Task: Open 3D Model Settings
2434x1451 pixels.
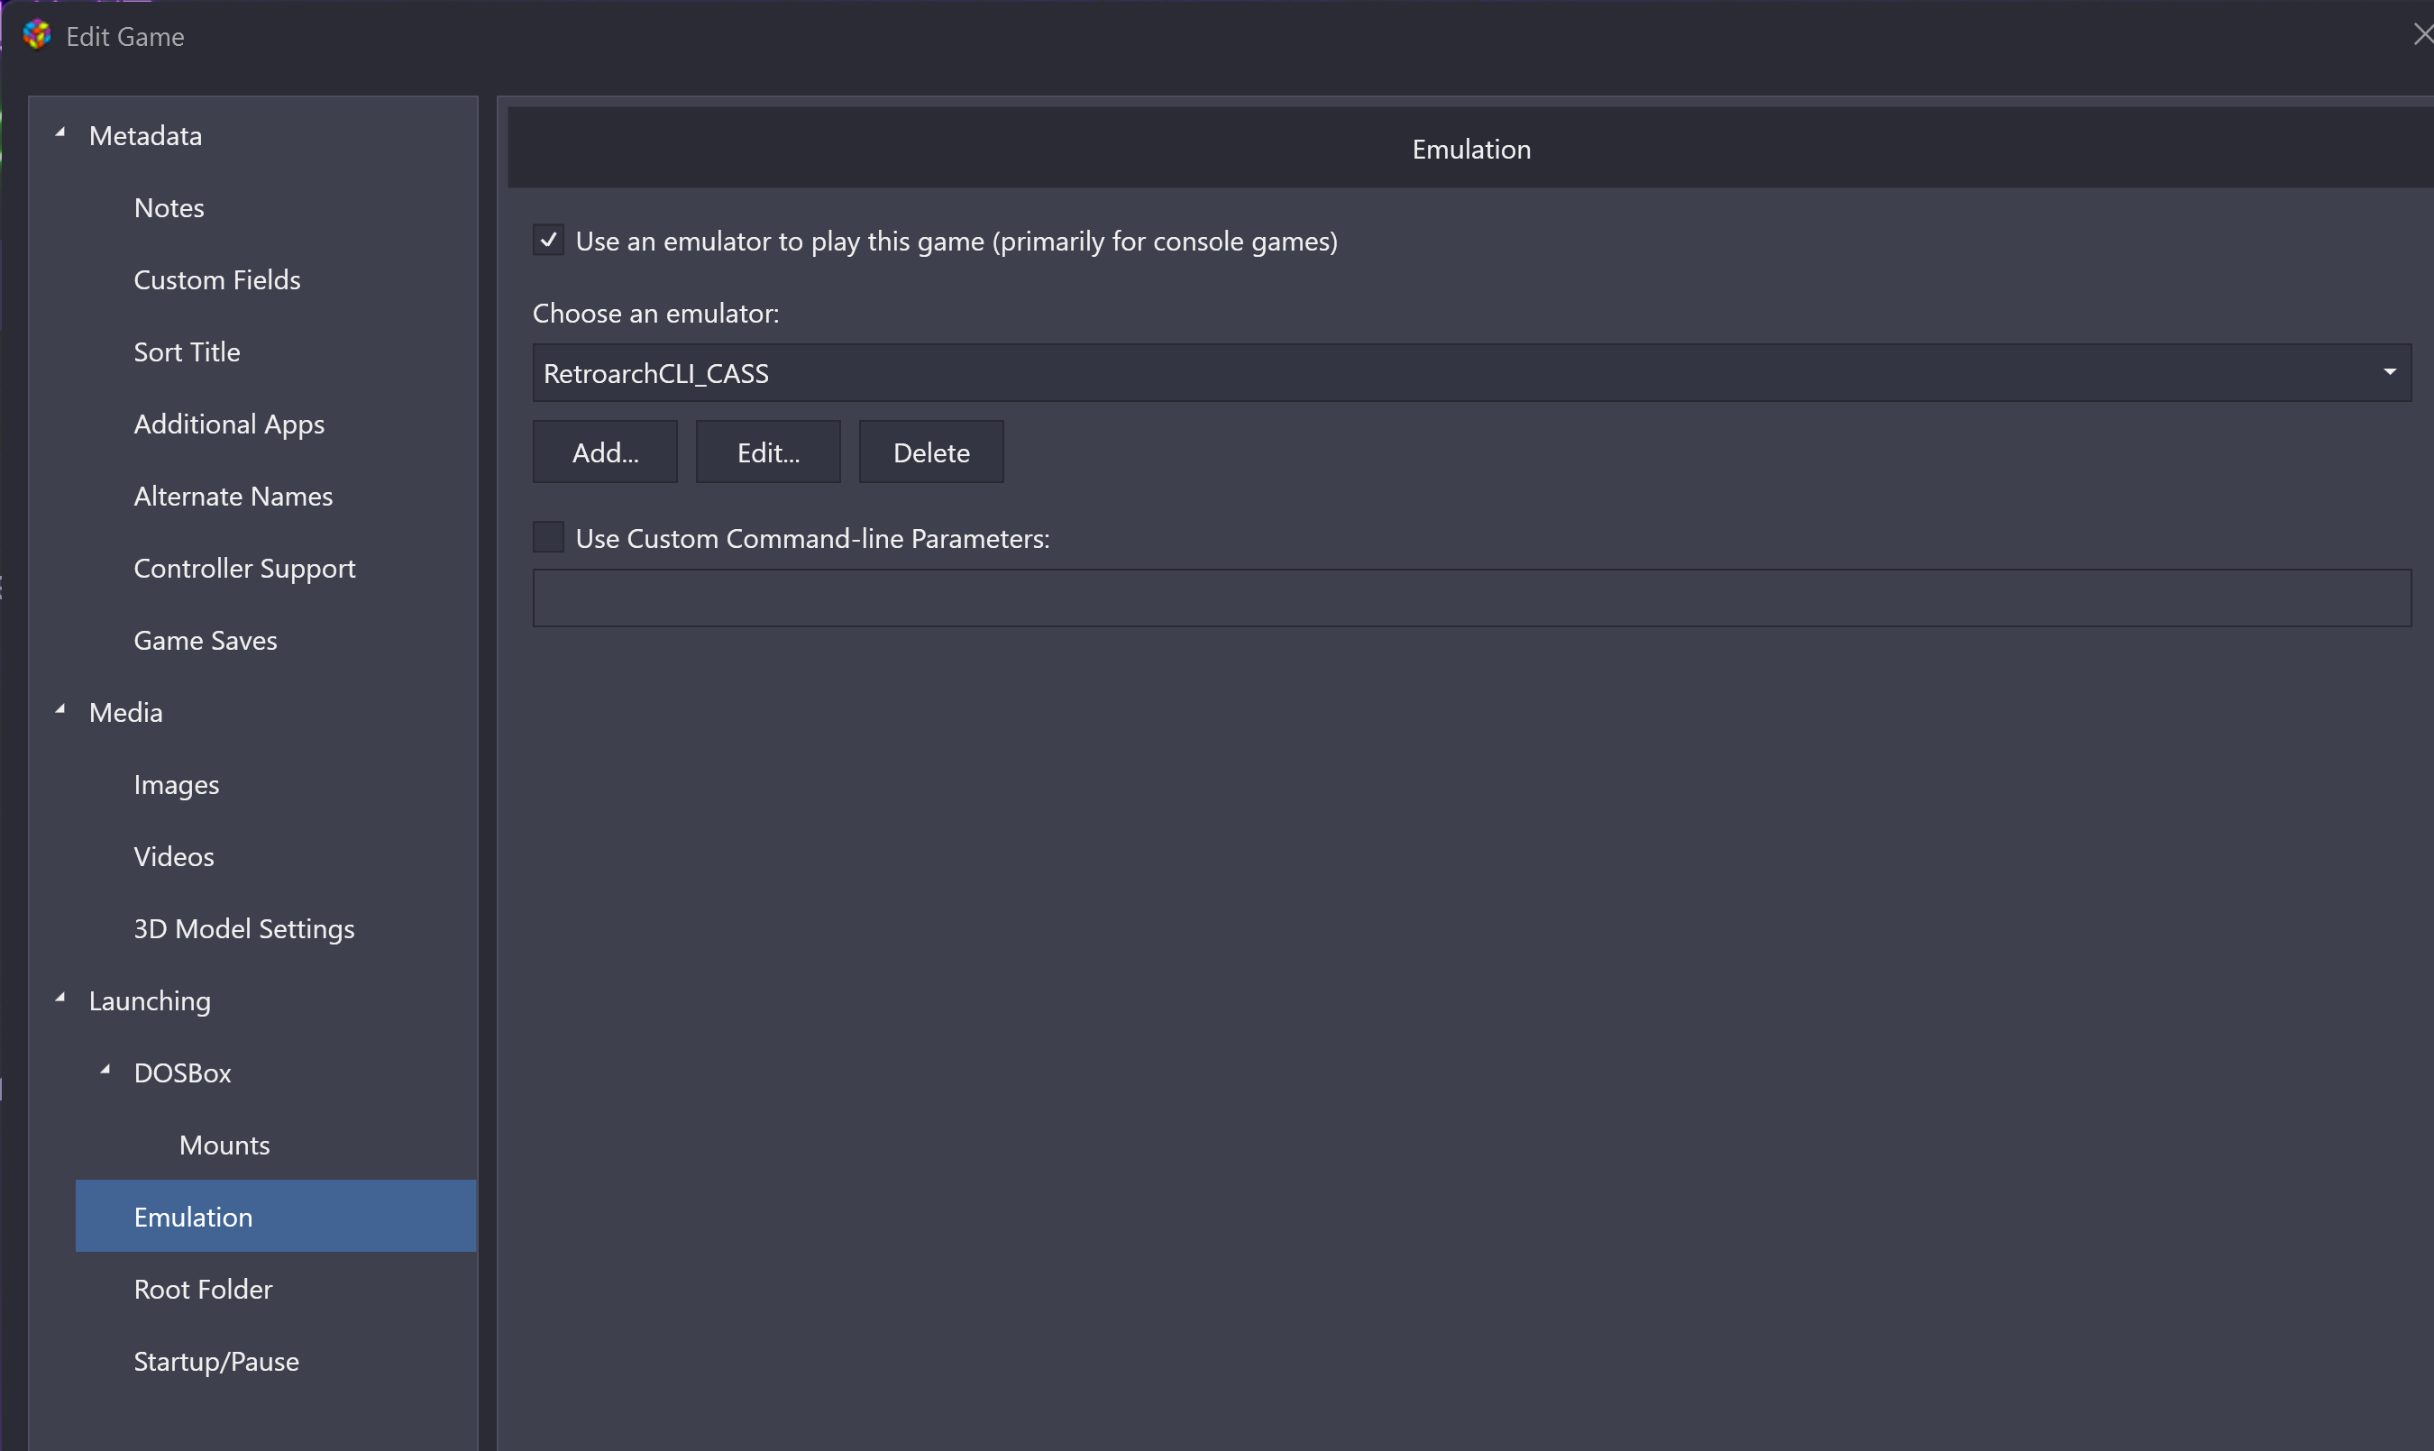Action: click(244, 930)
